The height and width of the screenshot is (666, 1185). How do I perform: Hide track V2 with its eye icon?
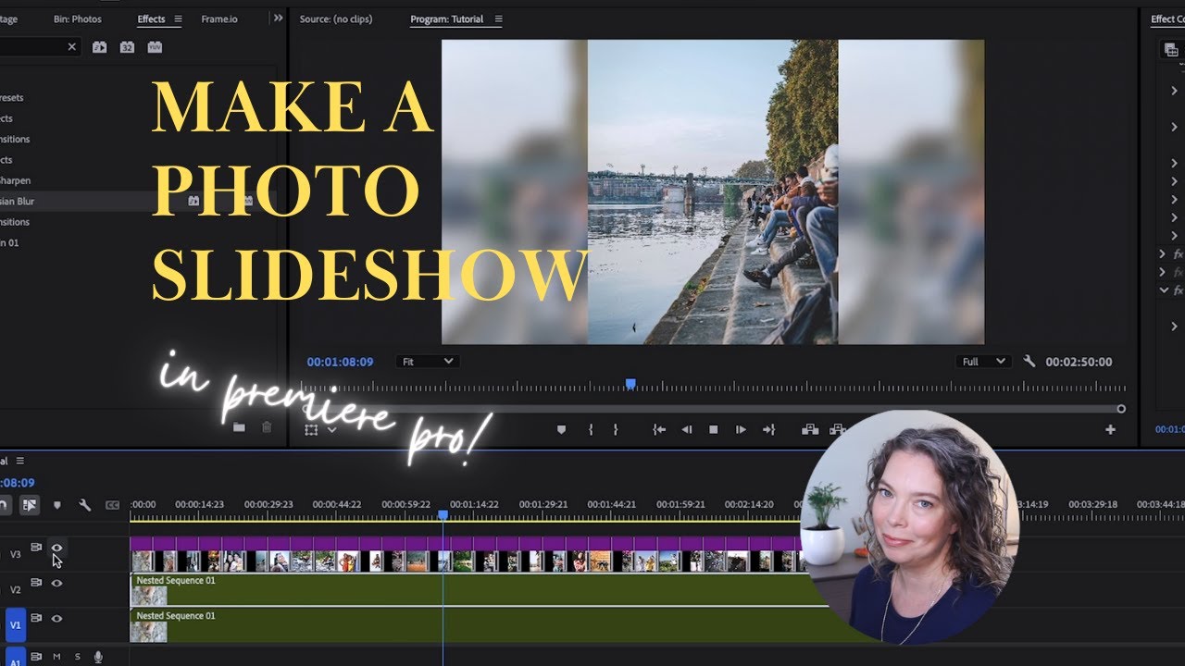pyautogui.click(x=56, y=583)
